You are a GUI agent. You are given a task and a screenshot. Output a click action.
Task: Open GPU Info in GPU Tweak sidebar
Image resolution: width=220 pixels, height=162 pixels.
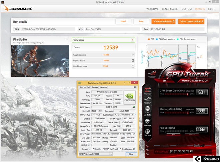pos(147,133)
